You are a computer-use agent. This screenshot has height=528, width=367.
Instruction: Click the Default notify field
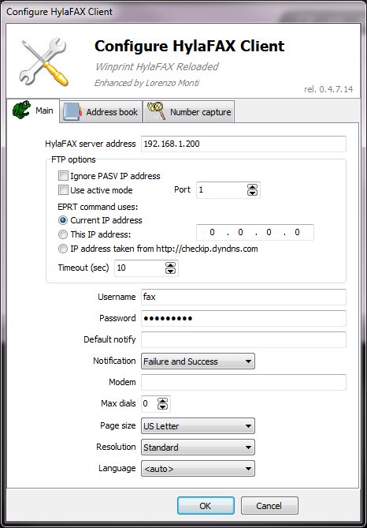[243, 339]
